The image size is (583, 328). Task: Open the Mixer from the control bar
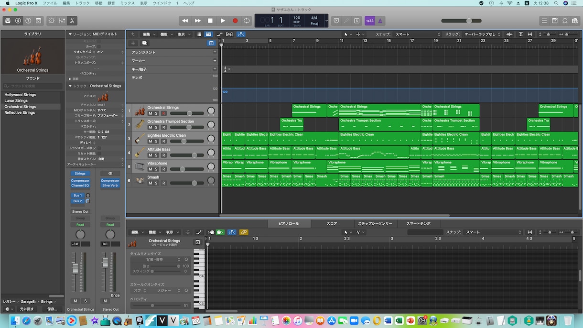click(x=62, y=21)
